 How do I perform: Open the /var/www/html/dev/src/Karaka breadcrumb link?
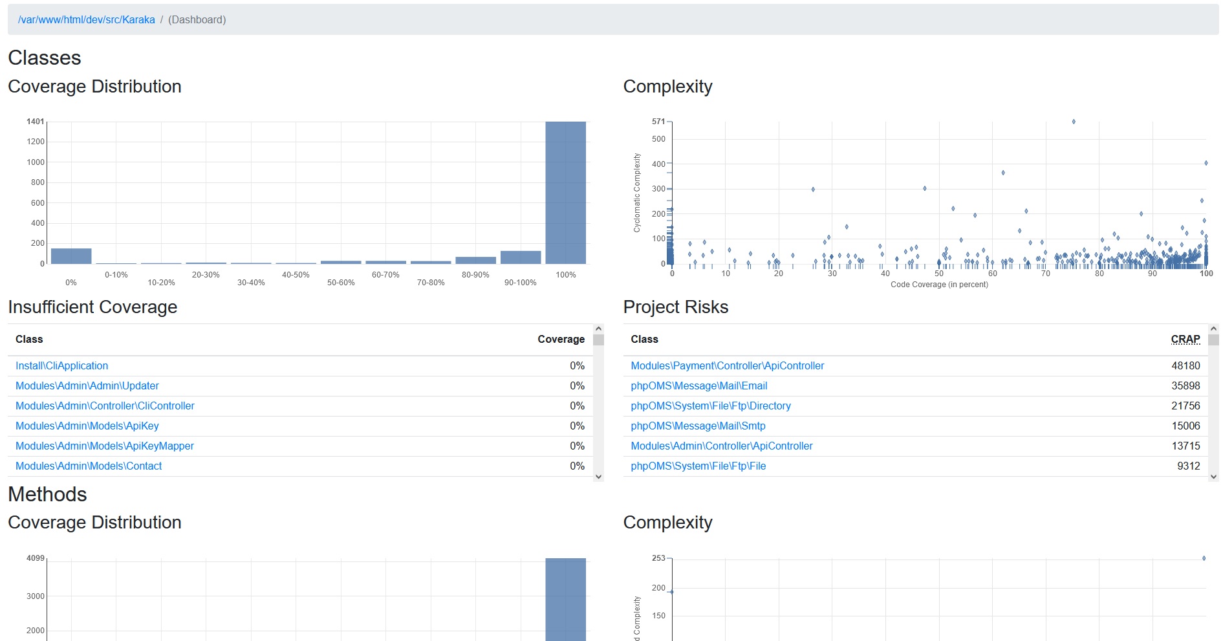86,19
